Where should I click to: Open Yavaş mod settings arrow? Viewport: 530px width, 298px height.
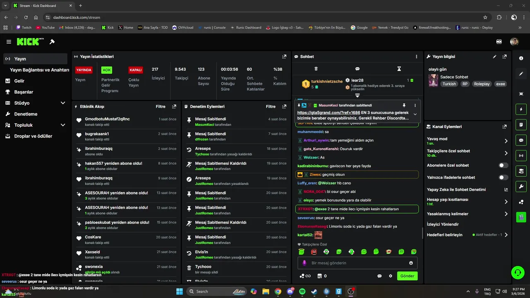506,141
